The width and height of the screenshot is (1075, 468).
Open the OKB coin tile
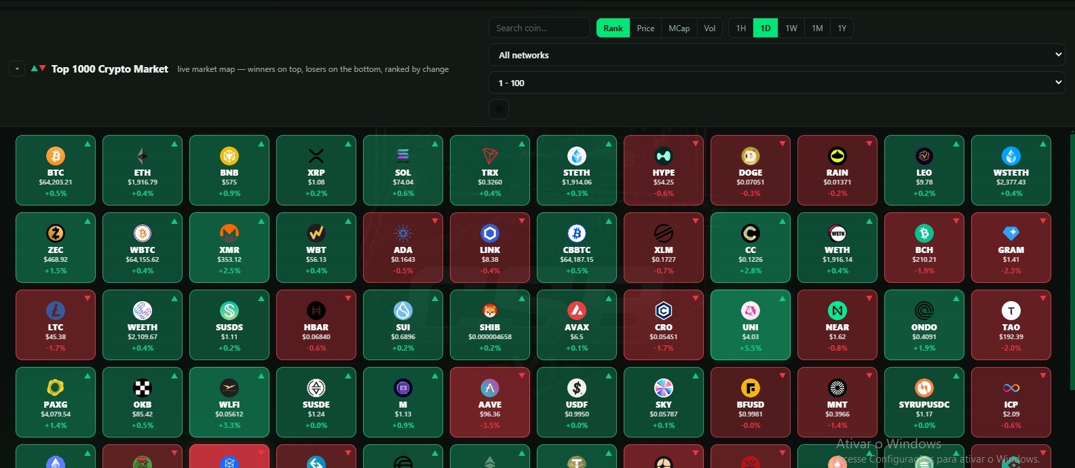pyautogui.click(x=143, y=402)
